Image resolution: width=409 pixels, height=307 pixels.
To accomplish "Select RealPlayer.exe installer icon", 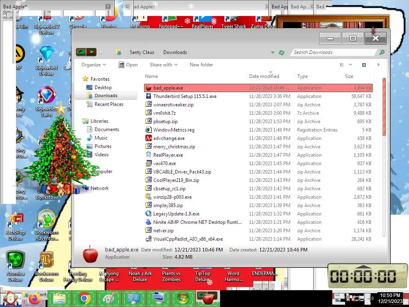I will click(x=149, y=155).
